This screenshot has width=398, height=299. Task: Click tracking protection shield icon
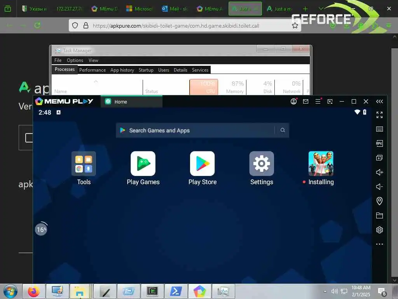[75, 25]
